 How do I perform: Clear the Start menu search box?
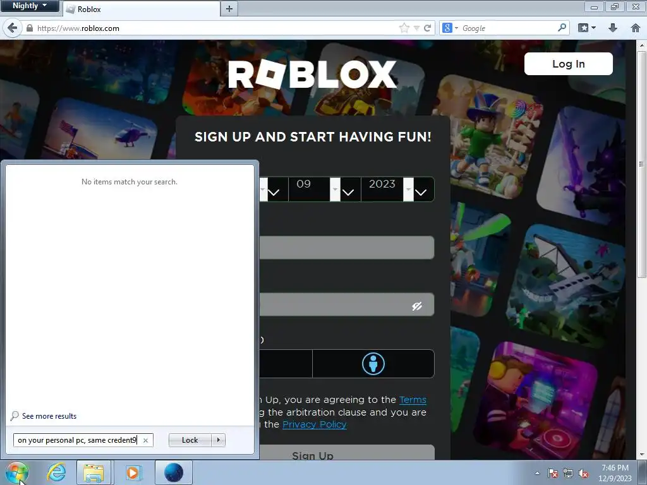point(145,440)
